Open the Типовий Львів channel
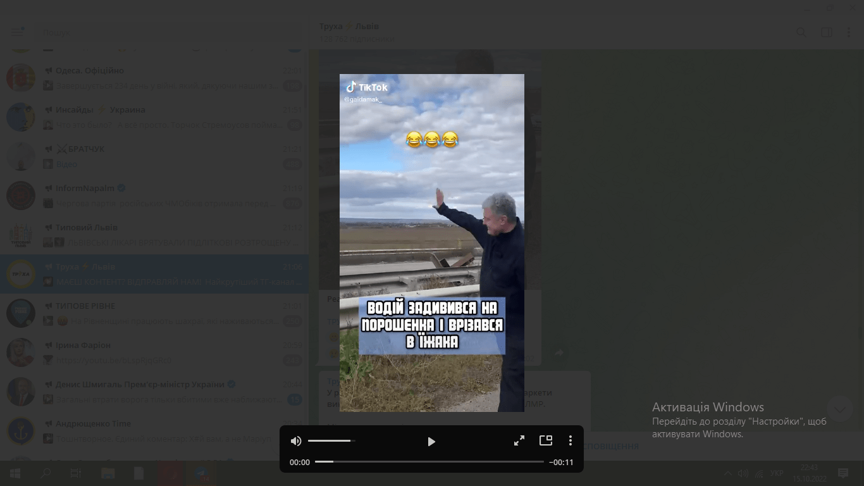 click(154, 235)
